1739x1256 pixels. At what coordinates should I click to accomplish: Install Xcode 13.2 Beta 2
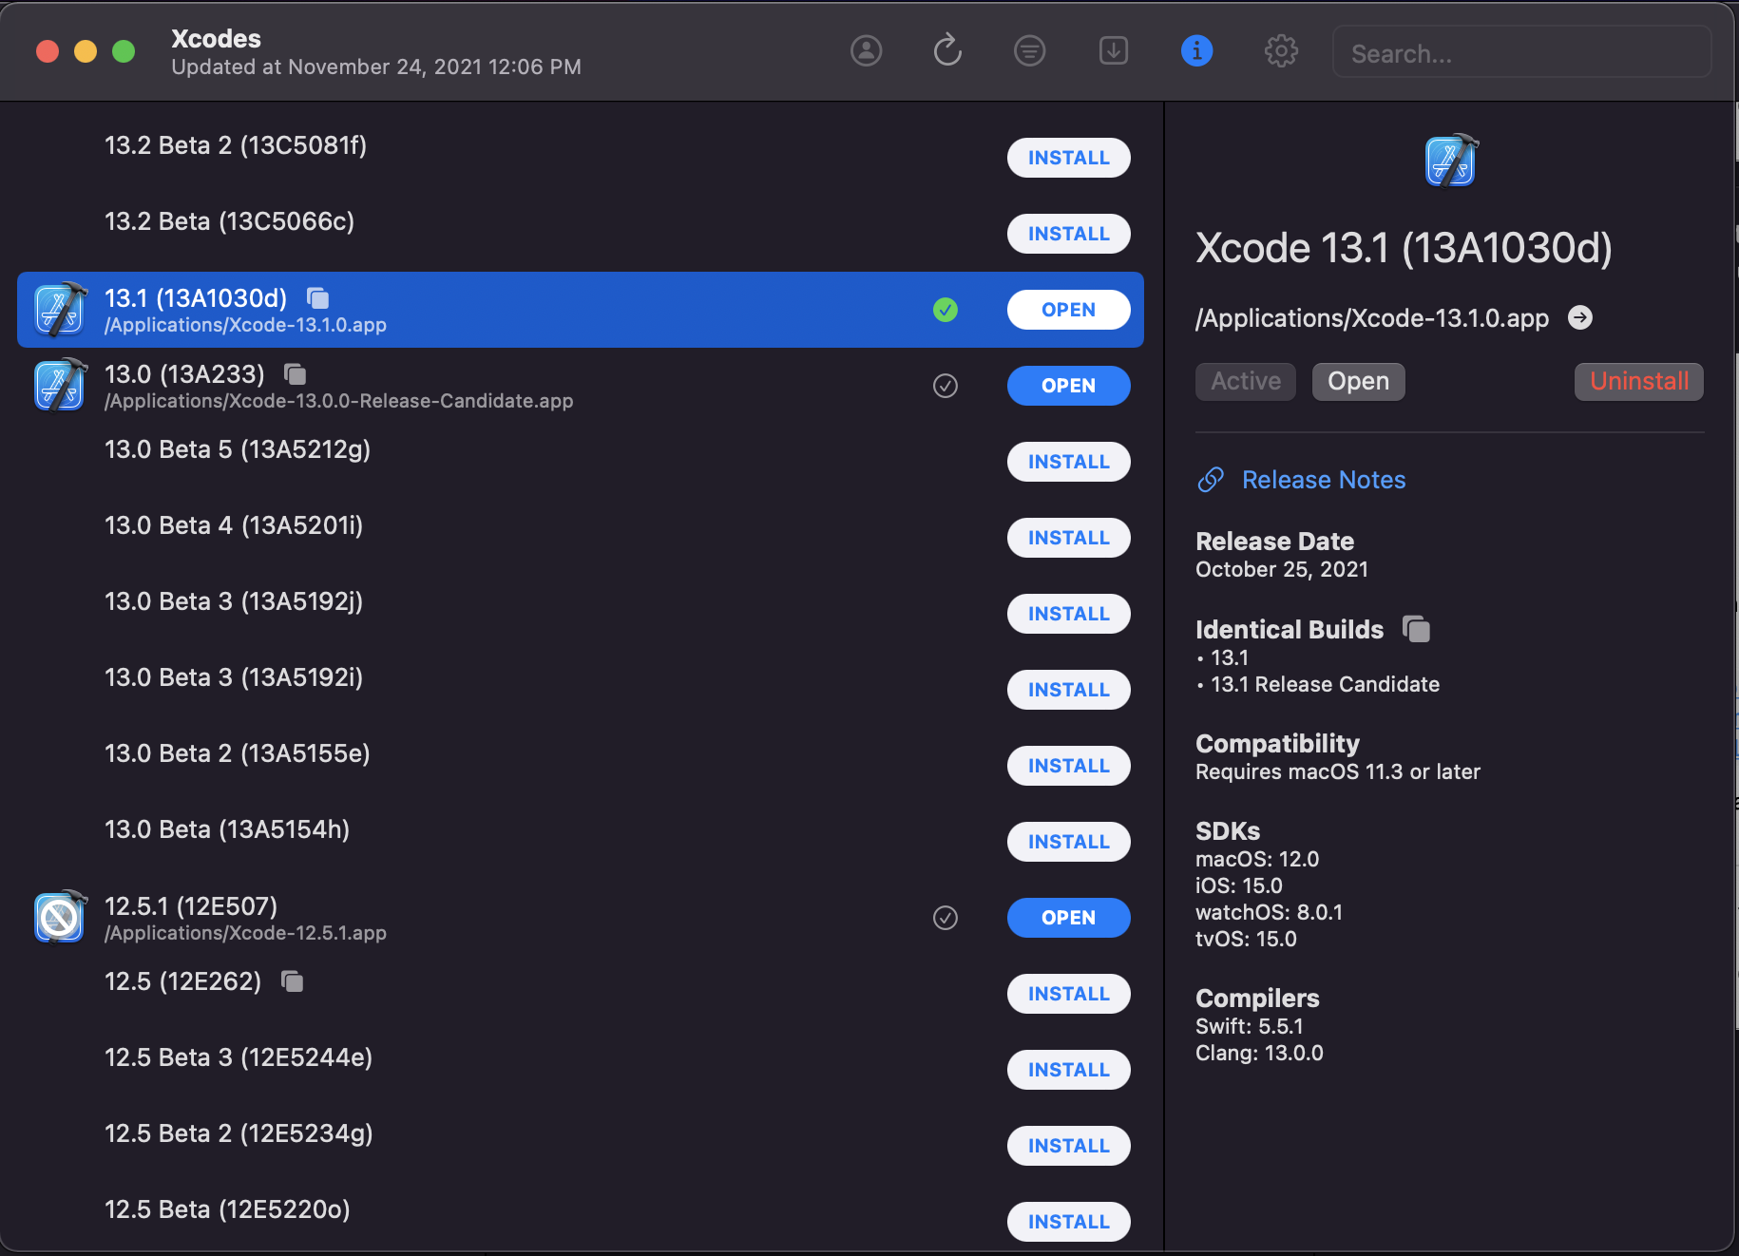coord(1068,158)
